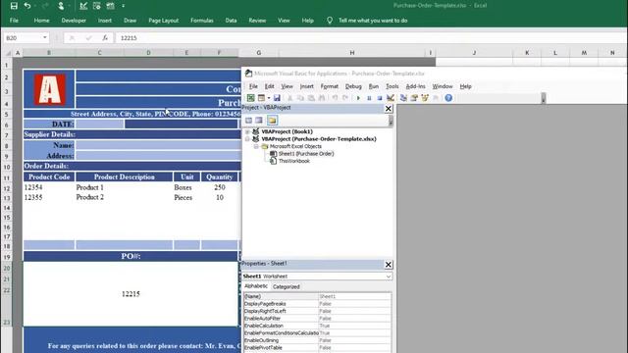Open the Formulas ribbon tab
The height and width of the screenshot is (353, 628).
(x=202, y=21)
